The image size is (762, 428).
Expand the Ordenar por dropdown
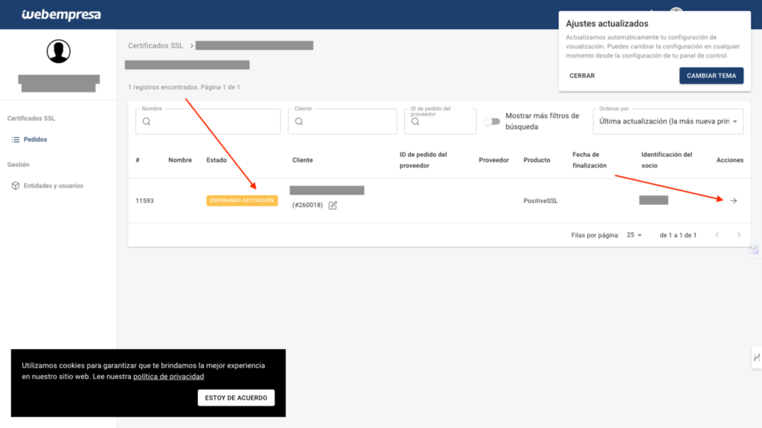(668, 121)
